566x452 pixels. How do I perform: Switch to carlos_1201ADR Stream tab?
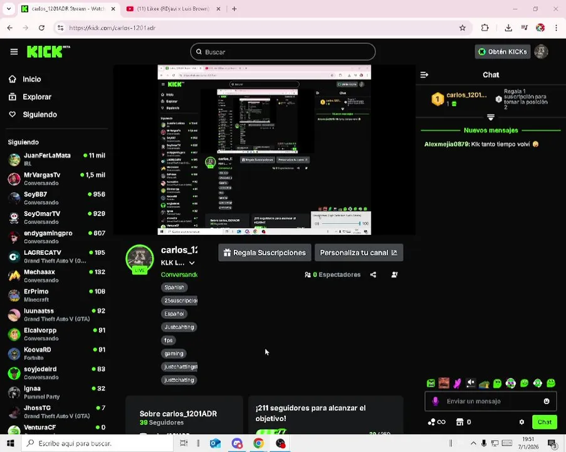tap(68, 9)
